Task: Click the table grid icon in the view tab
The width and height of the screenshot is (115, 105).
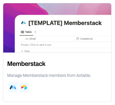Action: pos(23,32)
